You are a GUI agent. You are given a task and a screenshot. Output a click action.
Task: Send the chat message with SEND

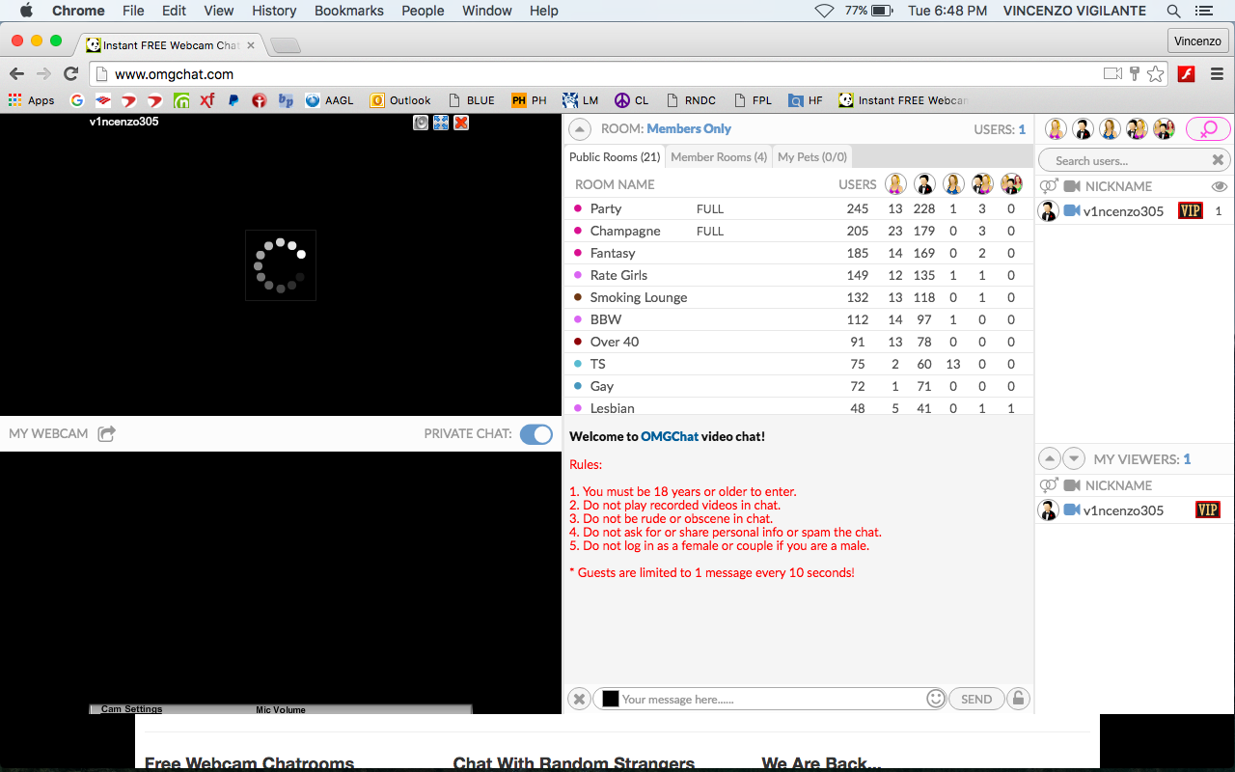(976, 700)
